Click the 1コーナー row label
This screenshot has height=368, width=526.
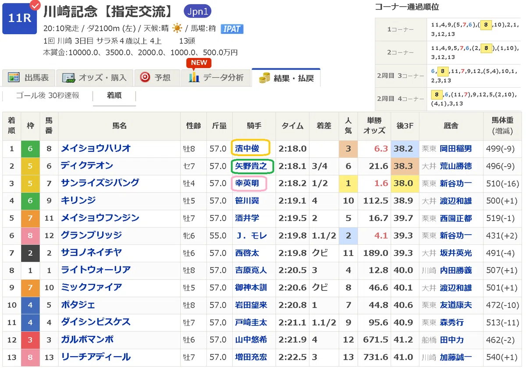pos(401,29)
